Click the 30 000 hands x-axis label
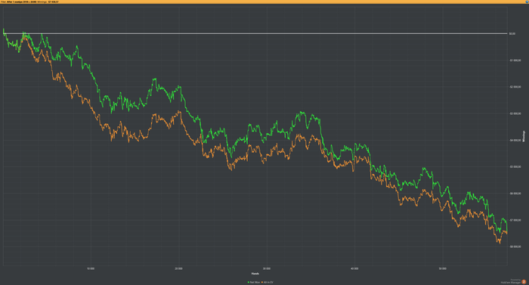 (x=267, y=269)
